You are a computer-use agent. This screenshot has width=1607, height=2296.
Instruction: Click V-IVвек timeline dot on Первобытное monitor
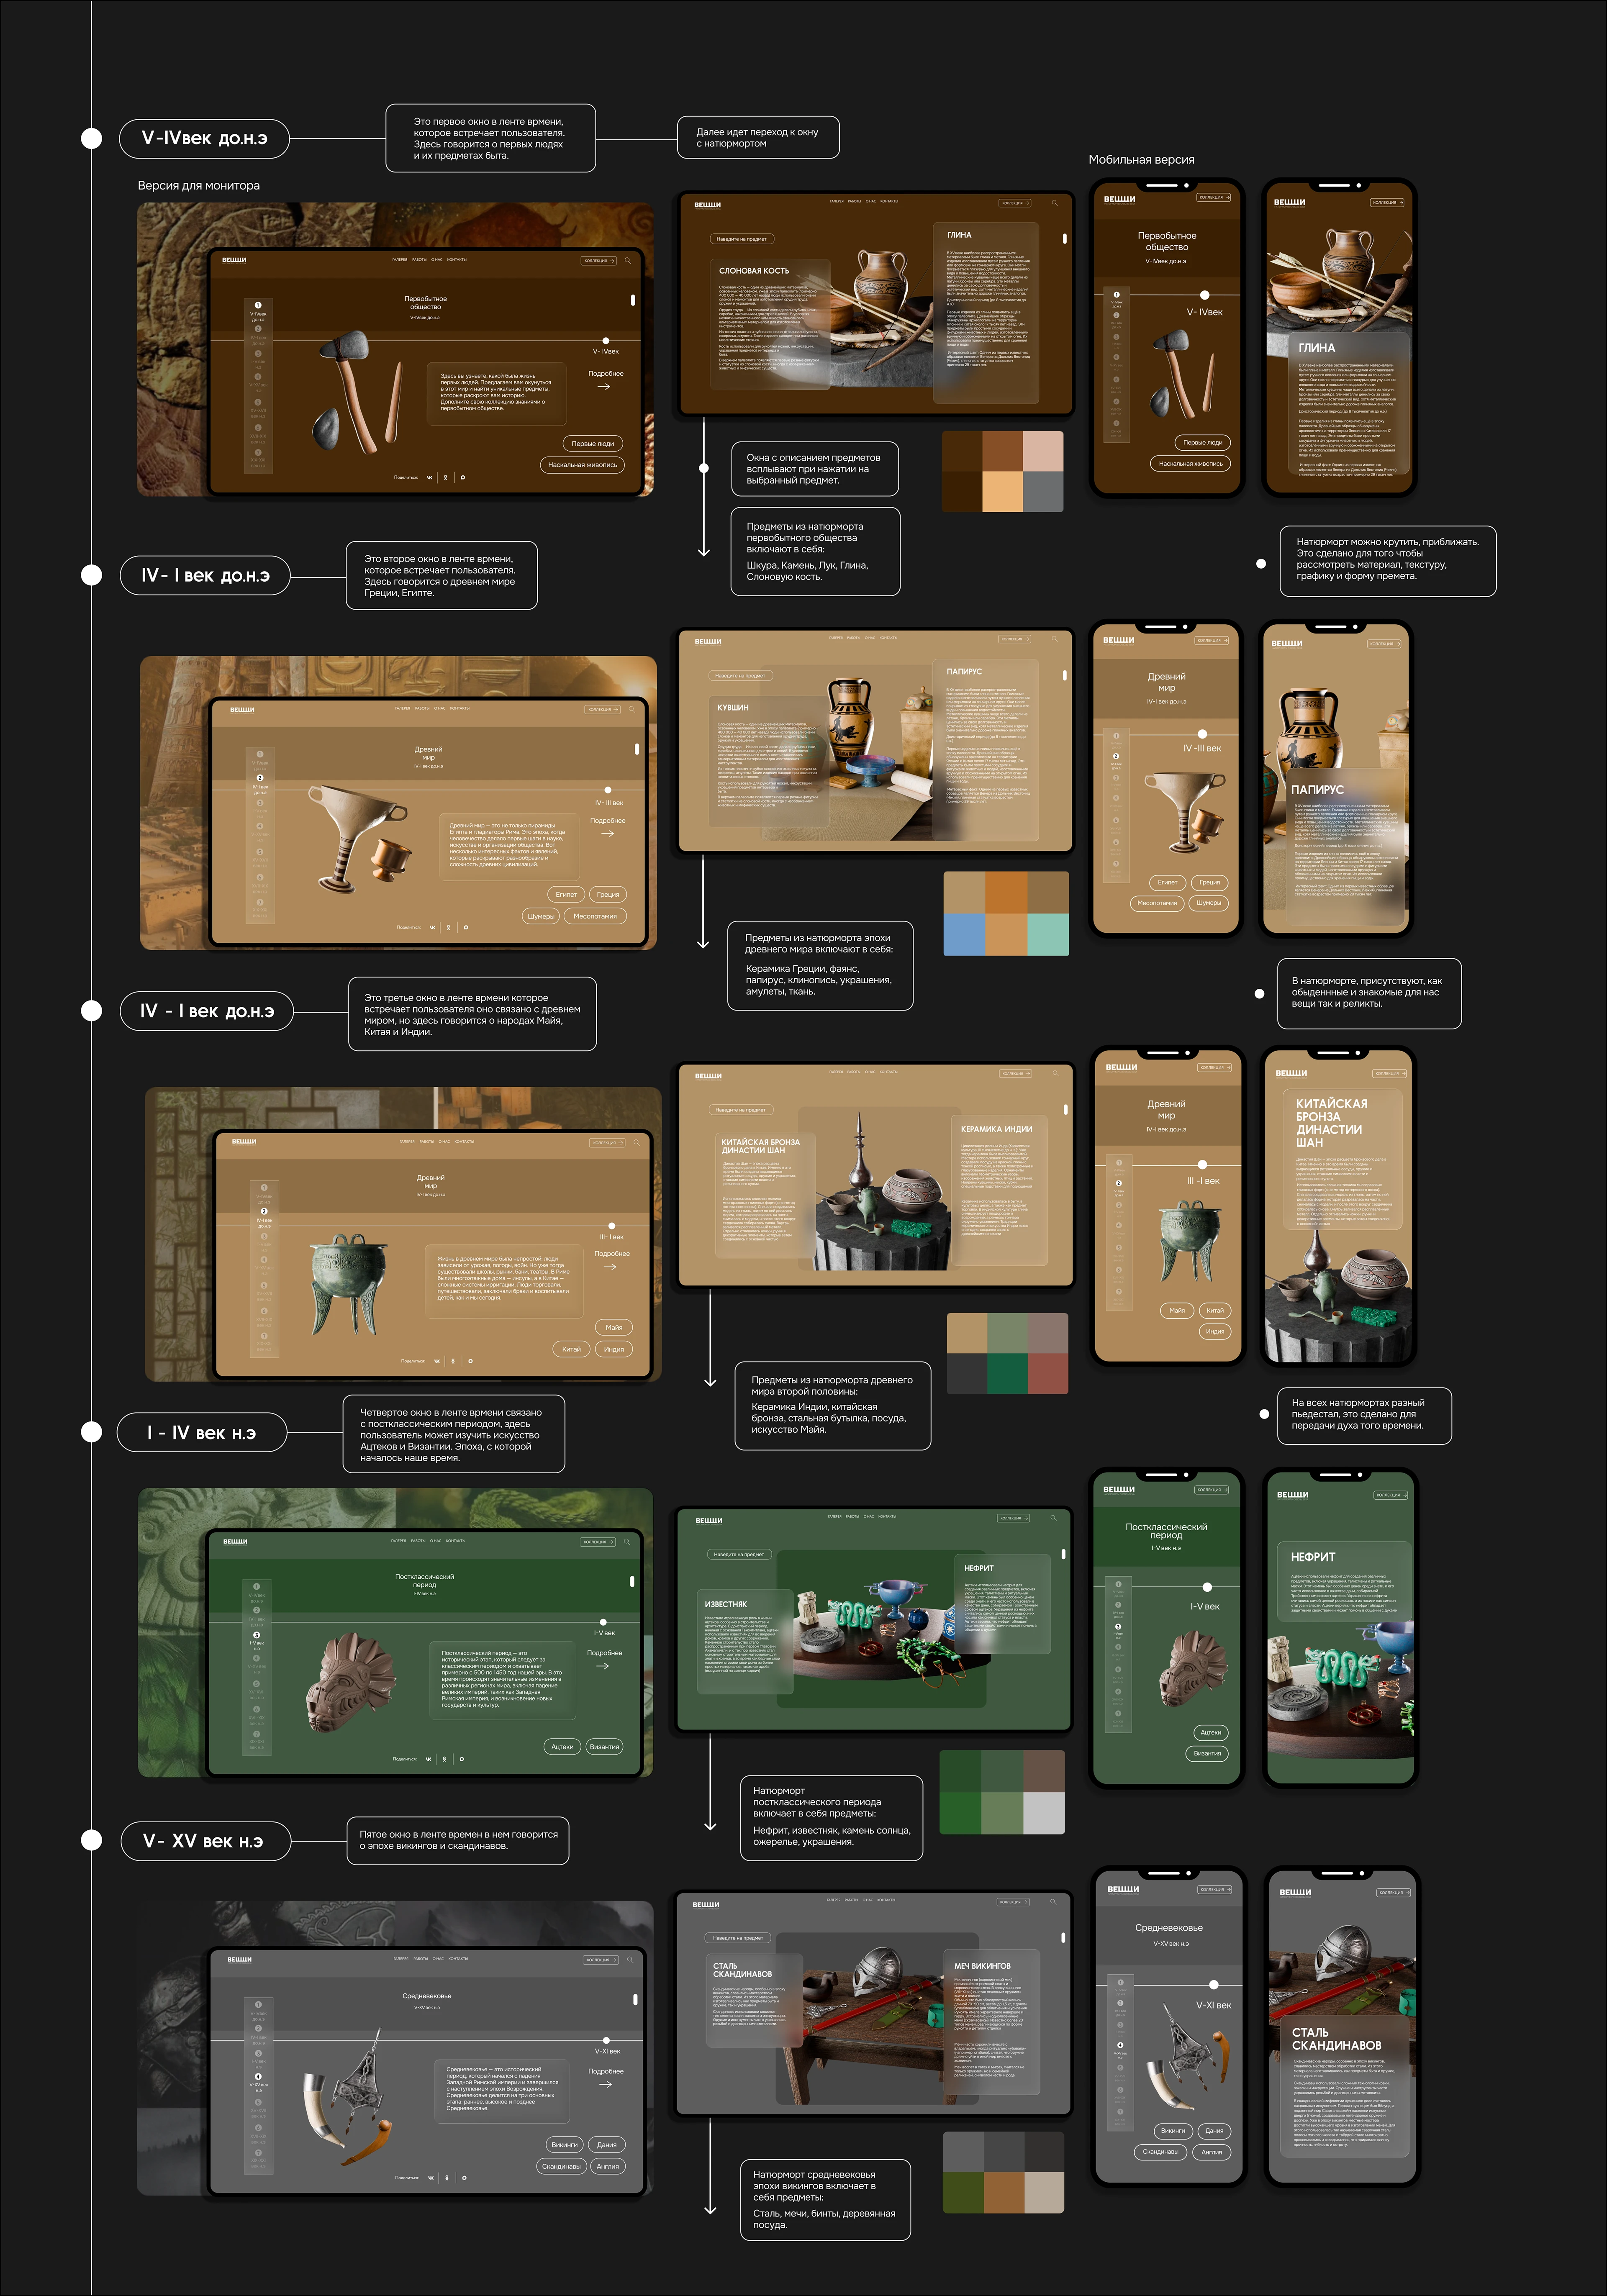pyautogui.click(x=606, y=341)
